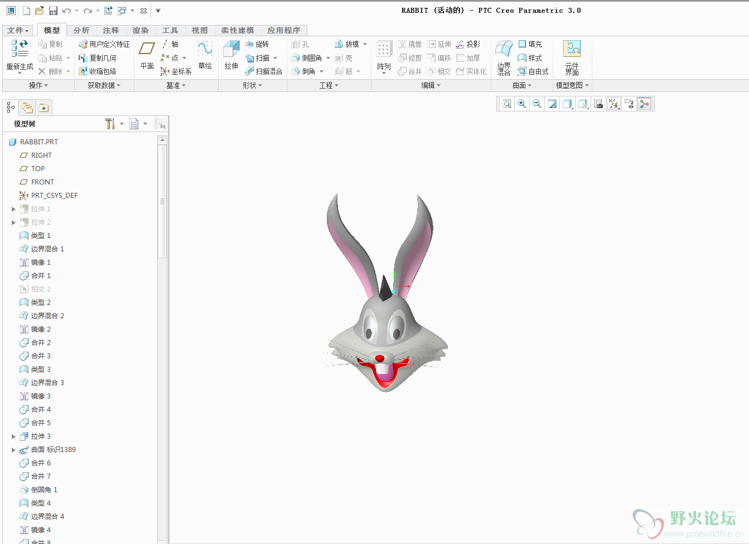This screenshot has width=749, height=544.
Task: Open the windows switcher icon
Action: [x=122, y=11]
